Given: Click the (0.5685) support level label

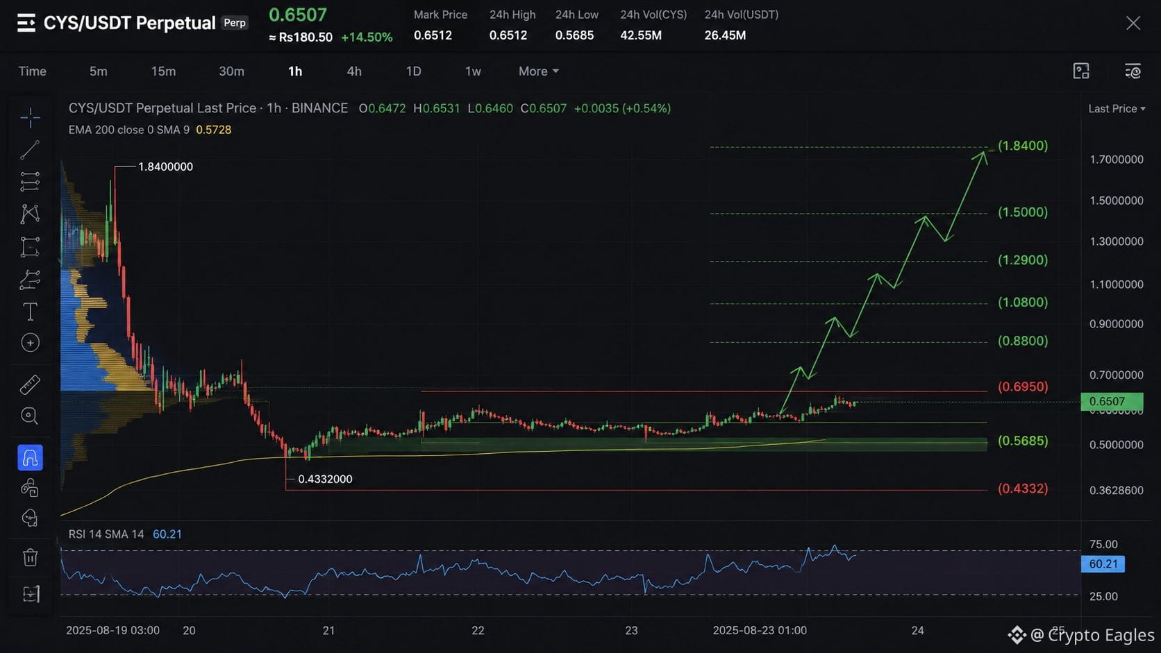Looking at the screenshot, I should coord(1023,441).
